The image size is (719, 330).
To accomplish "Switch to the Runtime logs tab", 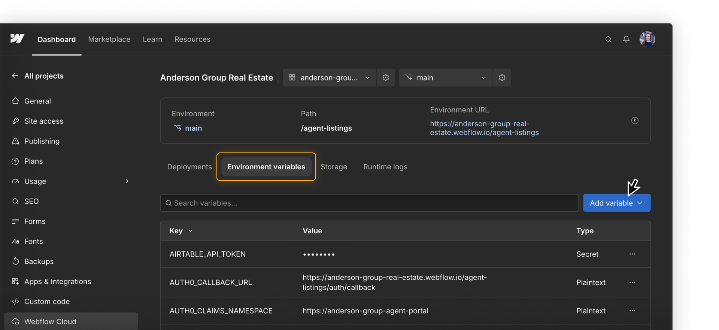I will click(385, 167).
